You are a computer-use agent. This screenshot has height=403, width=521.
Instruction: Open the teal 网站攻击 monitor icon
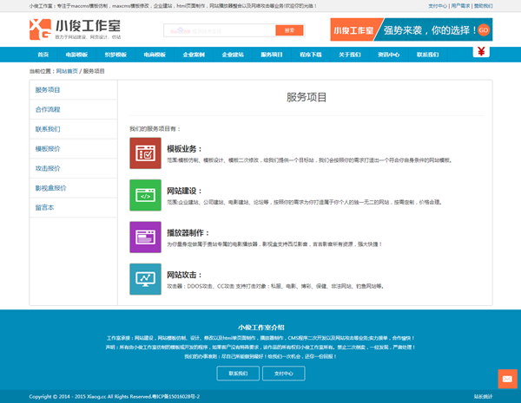click(145, 279)
